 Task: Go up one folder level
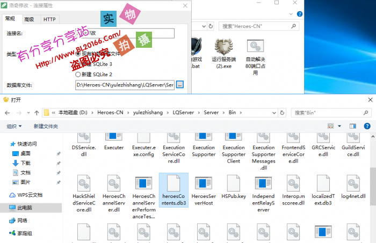coord(37,113)
